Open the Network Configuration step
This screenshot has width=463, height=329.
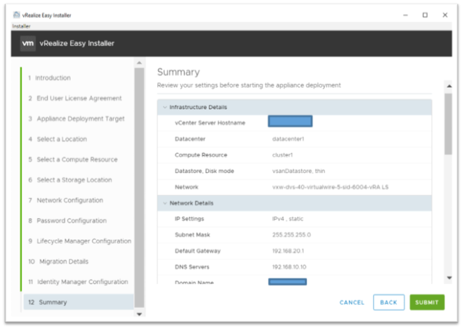click(69, 201)
